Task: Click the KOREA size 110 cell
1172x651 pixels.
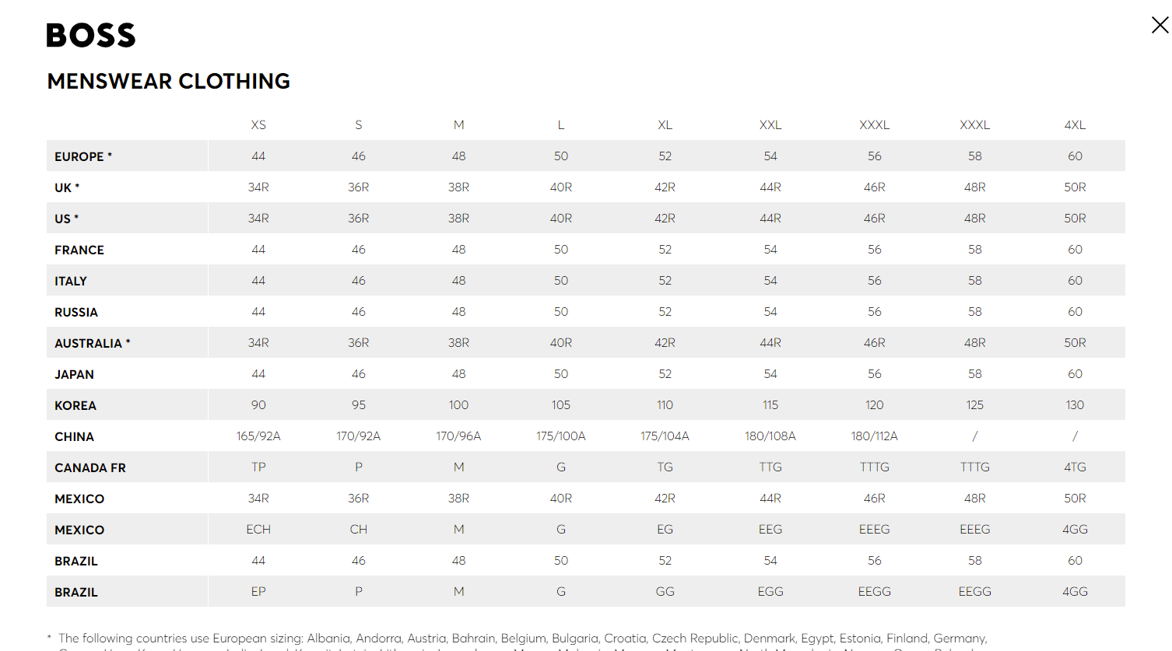Action: pos(665,404)
